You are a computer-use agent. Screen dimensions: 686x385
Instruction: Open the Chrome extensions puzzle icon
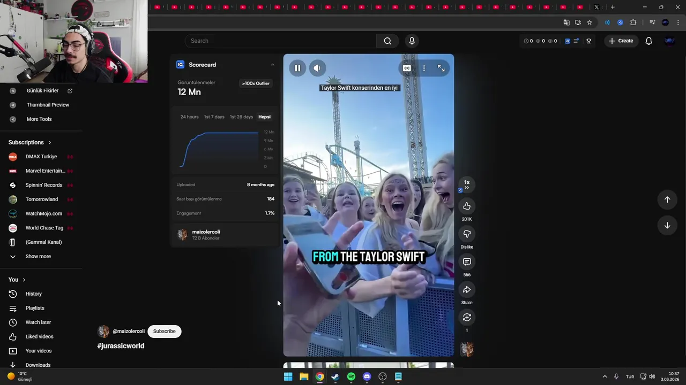click(633, 22)
